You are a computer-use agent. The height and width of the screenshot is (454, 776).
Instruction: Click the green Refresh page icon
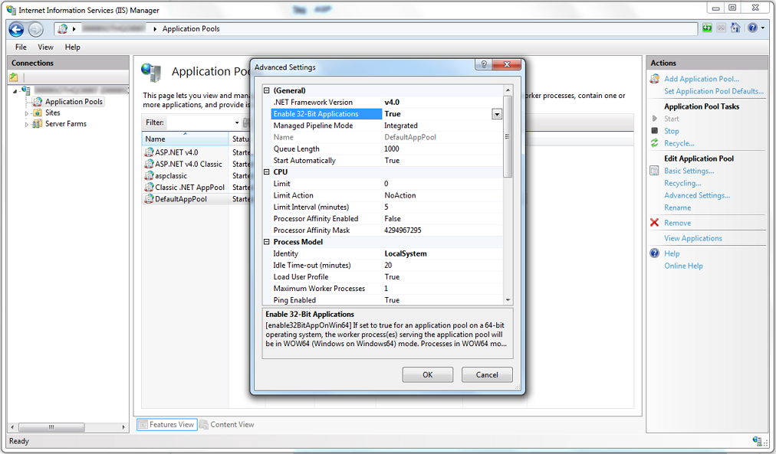tap(707, 28)
